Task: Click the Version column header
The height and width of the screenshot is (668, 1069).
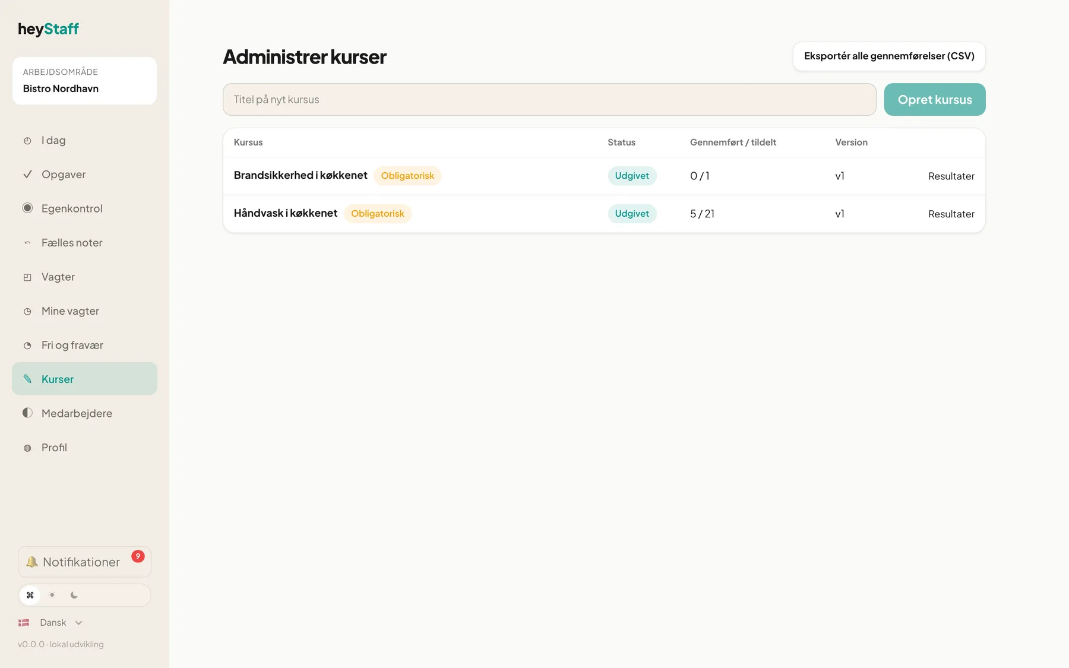Action: (851, 143)
